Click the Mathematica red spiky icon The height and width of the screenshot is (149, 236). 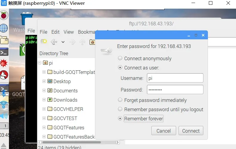(4, 63)
